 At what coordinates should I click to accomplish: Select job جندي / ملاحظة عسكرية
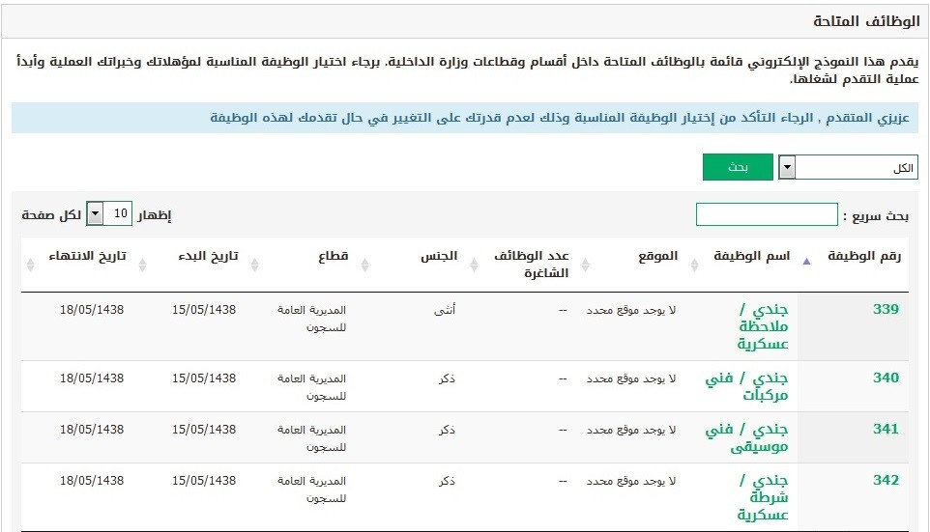click(x=763, y=326)
